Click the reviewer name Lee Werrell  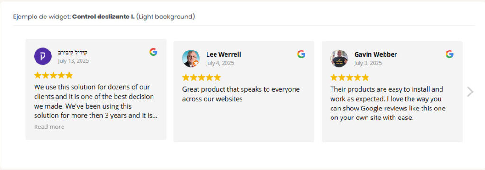point(224,55)
